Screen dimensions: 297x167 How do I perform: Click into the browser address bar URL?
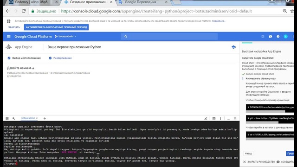click(x=156, y=11)
